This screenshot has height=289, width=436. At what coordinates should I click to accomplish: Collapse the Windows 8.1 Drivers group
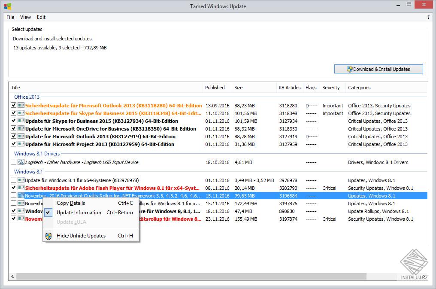37,154
